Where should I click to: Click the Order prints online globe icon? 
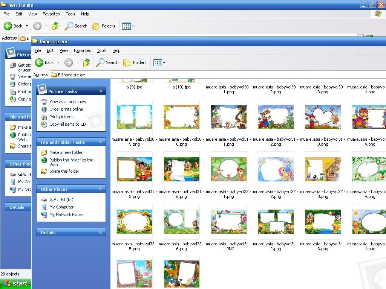coord(44,110)
